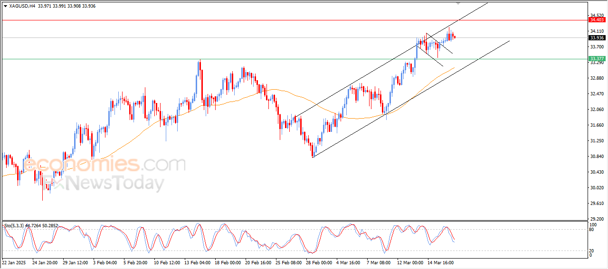
Task: Click the 32.060 price scale label
Action: pyautogui.click(x=597, y=110)
